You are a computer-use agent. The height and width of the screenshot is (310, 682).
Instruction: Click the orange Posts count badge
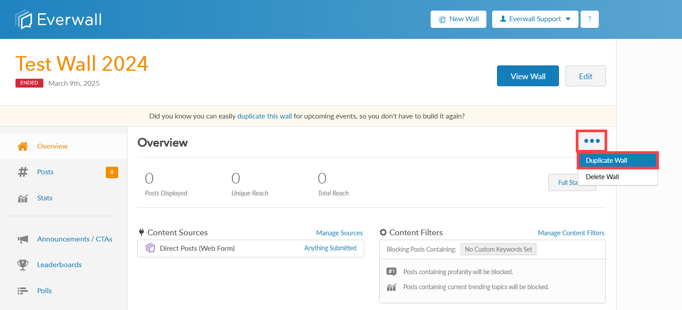112,172
